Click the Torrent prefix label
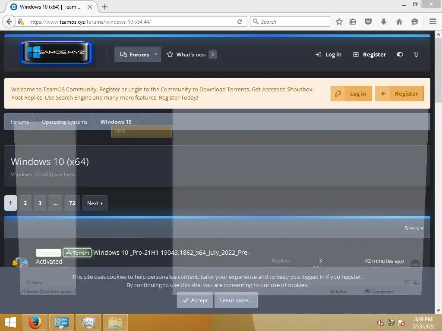The height and width of the screenshot is (331, 442). [x=77, y=253]
